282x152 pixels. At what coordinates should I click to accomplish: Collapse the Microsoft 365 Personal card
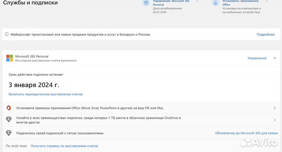[x=275, y=58]
